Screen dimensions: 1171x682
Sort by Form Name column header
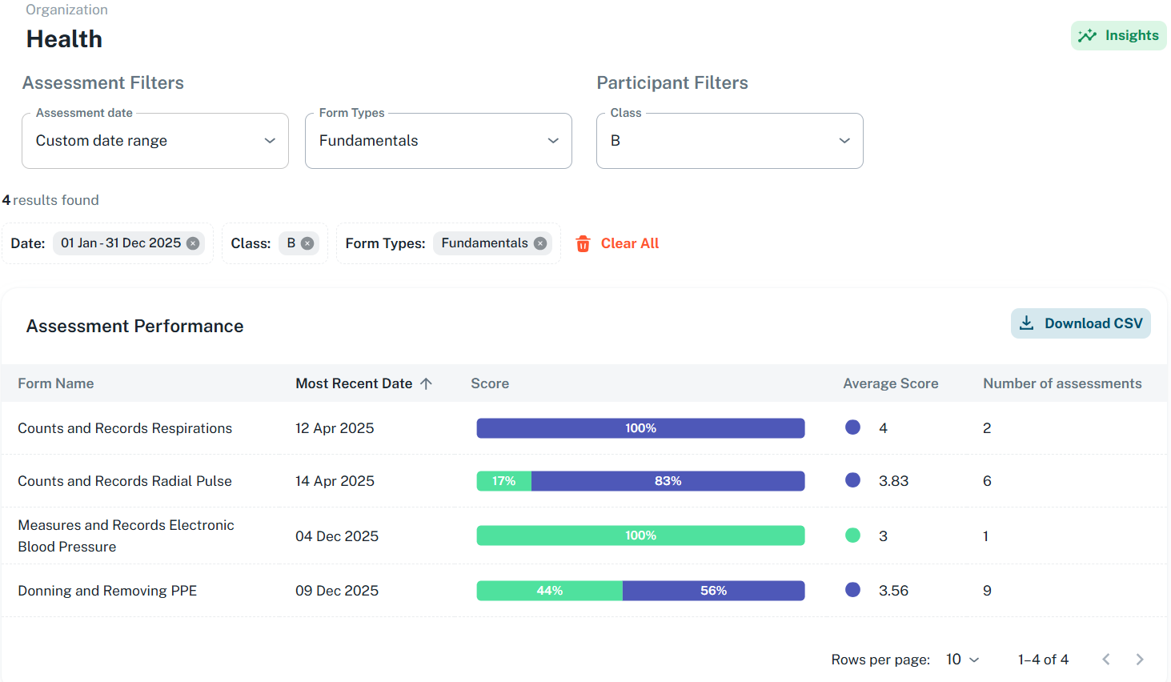point(56,383)
